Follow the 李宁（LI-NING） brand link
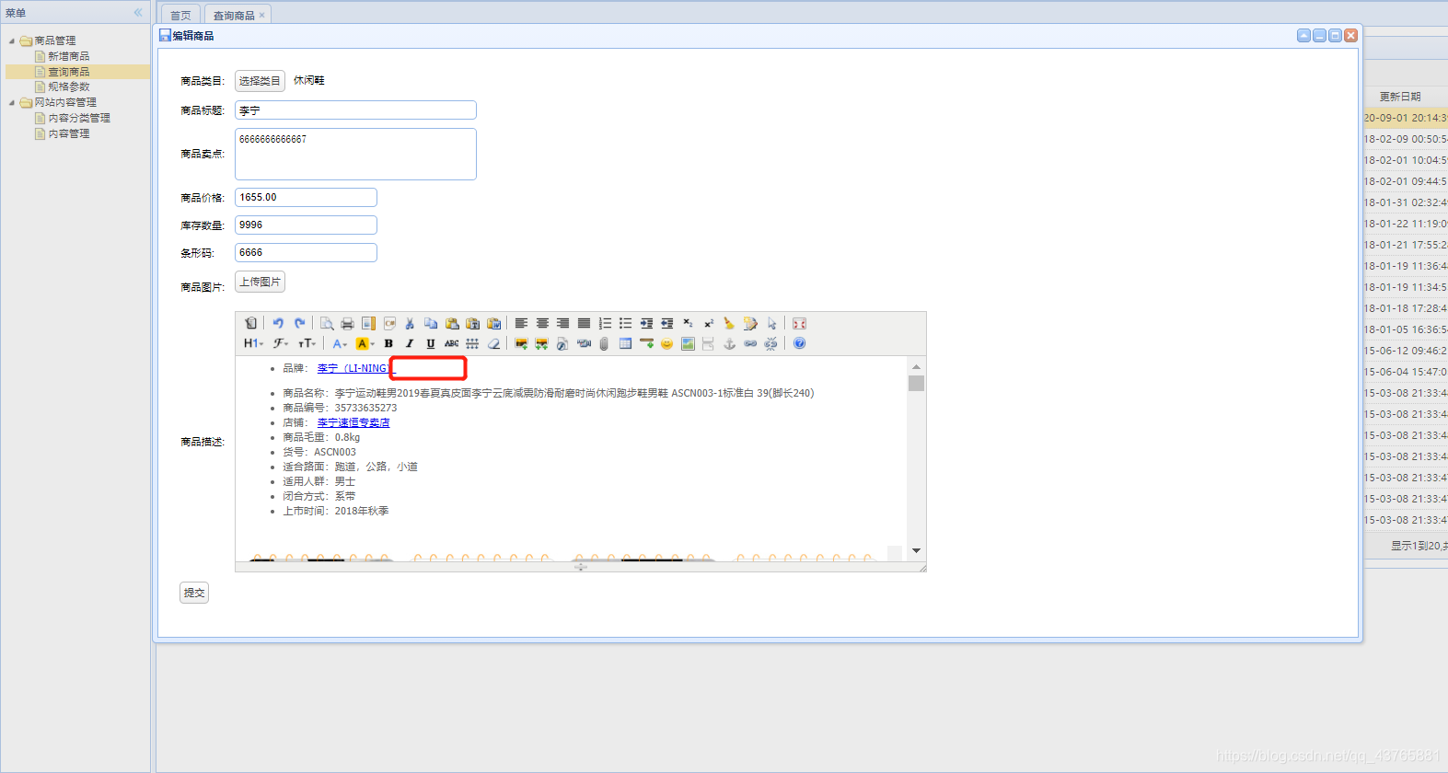The image size is (1448, 773). 354,368
